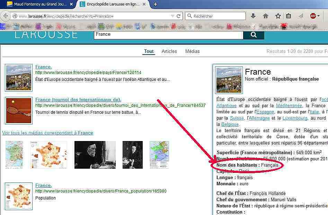
Task: Open the downloads arrow icon in toolbar
Action: (253, 16)
